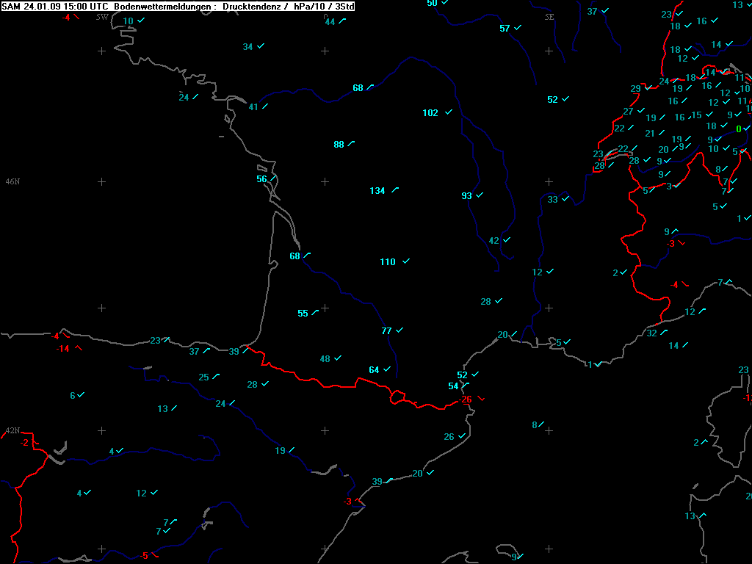752x564 pixels.
Task: Select the red -14 station reading
Action: pos(64,349)
